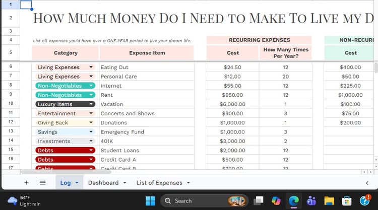This screenshot has height=210, width=378.
Task: Select the 401K expense cell
Action: pos(147,141)
